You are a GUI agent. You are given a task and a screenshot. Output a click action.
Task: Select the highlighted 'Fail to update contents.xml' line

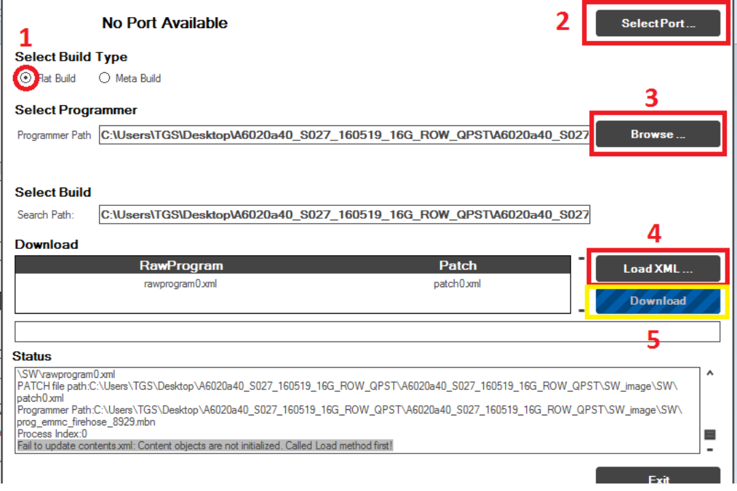click(205, 445)
